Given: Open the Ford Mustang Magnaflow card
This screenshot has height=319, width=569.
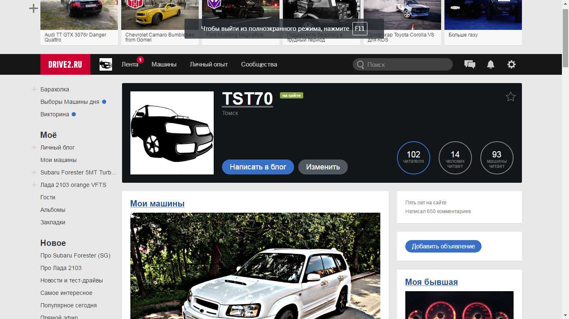Looking at the screenshot, I should [241, 22].
